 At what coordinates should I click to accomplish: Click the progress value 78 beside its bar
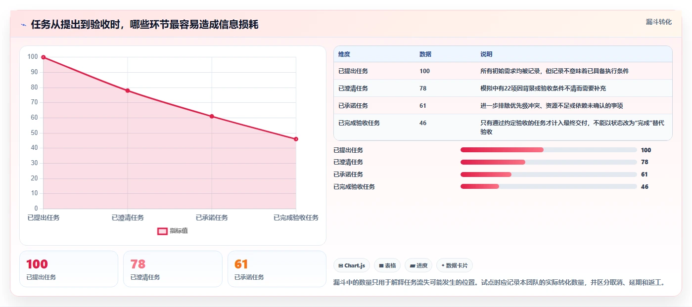point(645,162)
